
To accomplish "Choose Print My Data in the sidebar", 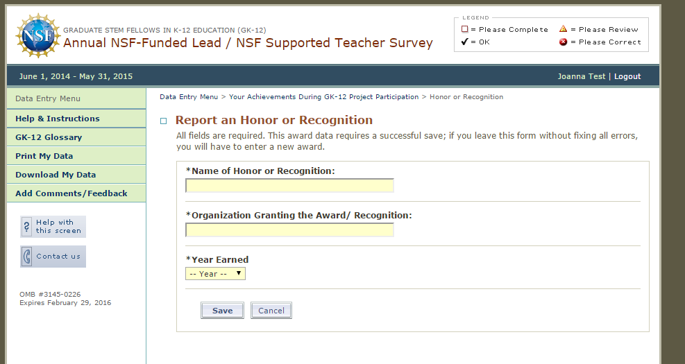I will 44,156.
